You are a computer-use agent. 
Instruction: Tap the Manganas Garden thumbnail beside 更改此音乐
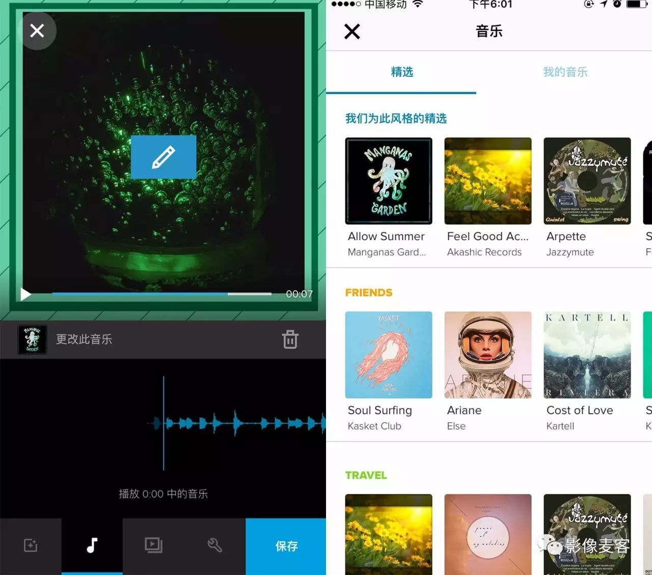33,339
